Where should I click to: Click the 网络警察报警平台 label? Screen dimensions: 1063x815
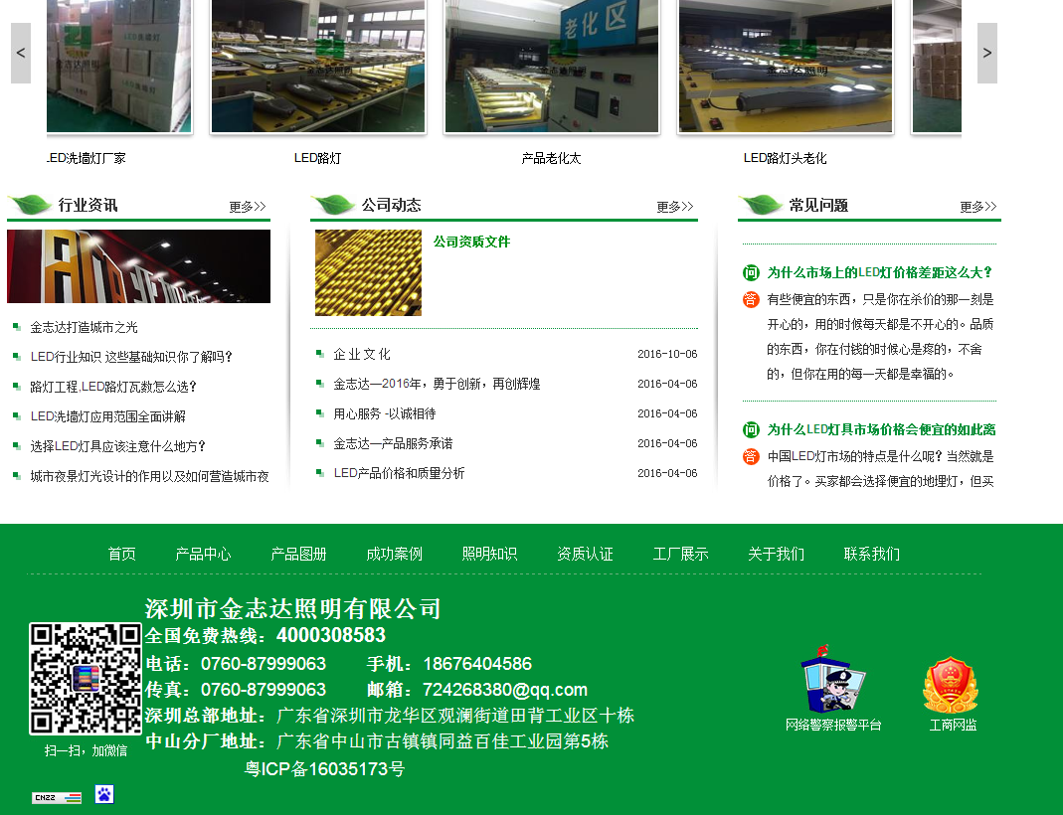(x=833, y=725)
